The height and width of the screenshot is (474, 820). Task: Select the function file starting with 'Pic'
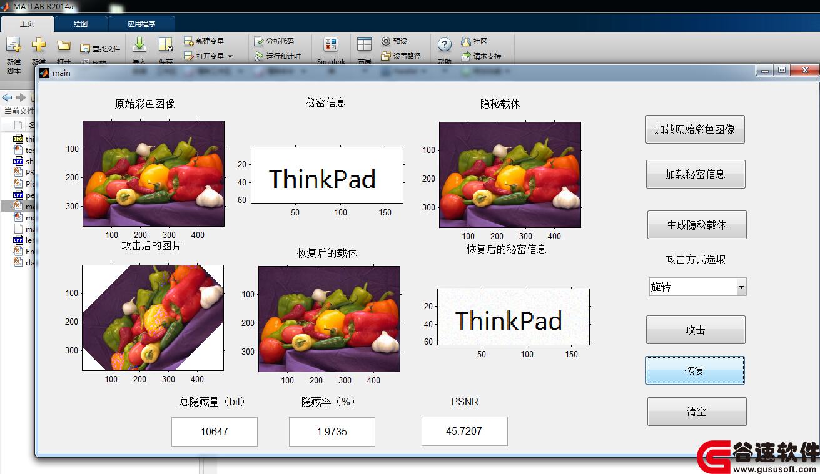point(23,184)
